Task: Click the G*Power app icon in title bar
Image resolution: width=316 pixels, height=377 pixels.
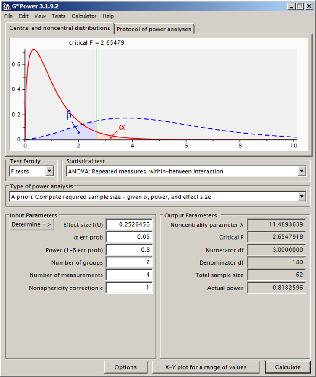Action: click(x=6, y=6)
